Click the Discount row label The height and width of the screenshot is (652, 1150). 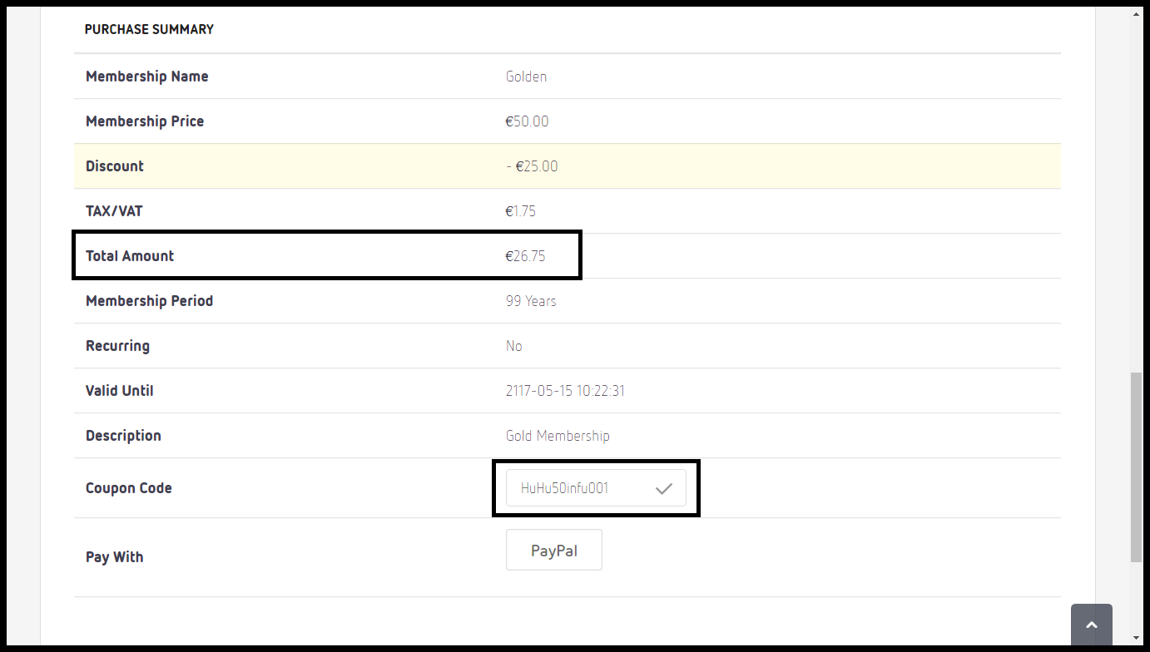point(115,166)
